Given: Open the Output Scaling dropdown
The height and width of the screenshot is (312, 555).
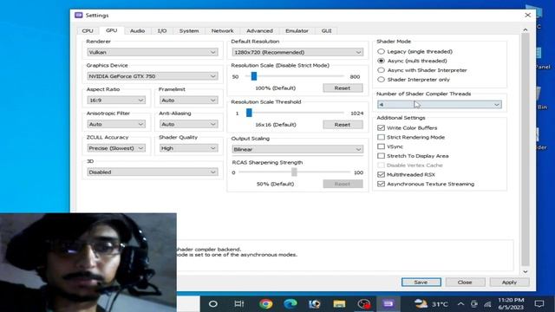Looking at the screenshot, I should click(297, 149).
